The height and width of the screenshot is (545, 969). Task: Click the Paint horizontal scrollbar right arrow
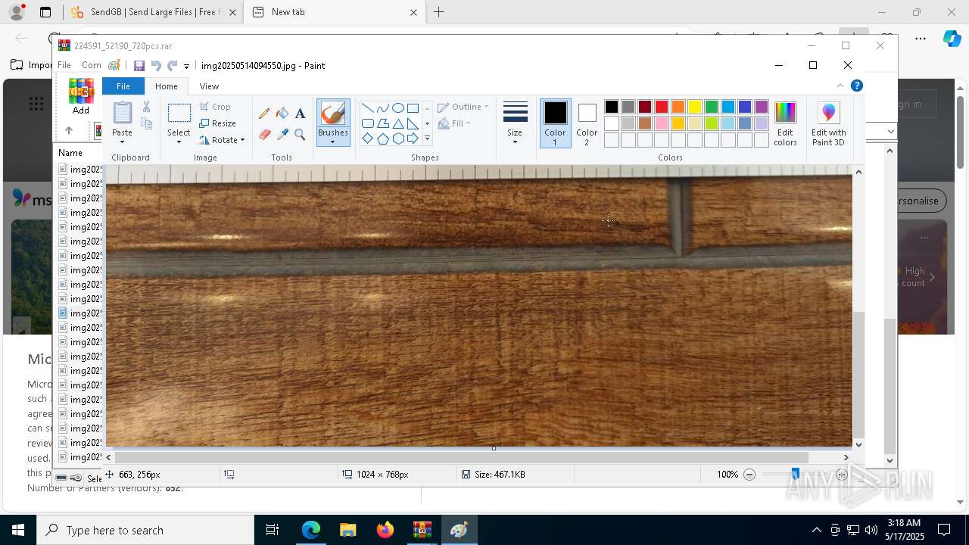coord(846,457)
